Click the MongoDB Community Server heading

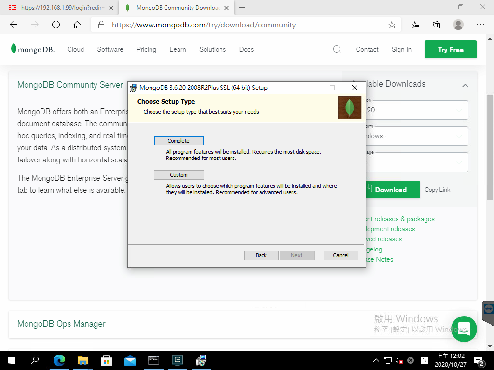[x=70, y=85]
